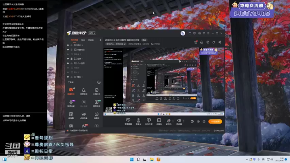Open the gate-shaped tool in bottom tool row
Viewport: 290px width, 163px height.
[x=71, y=126]
